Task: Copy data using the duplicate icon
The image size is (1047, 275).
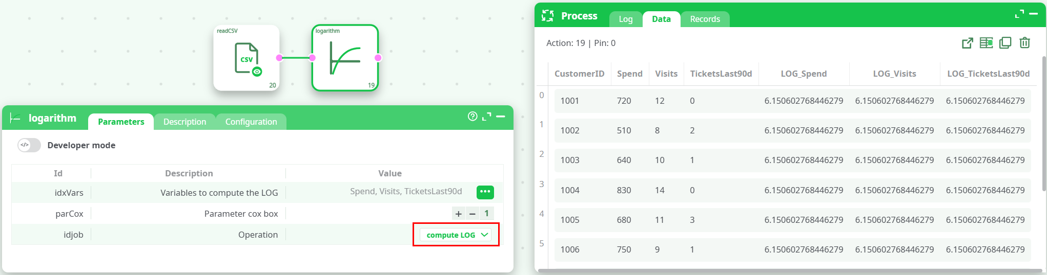Action: point(1005,43)
